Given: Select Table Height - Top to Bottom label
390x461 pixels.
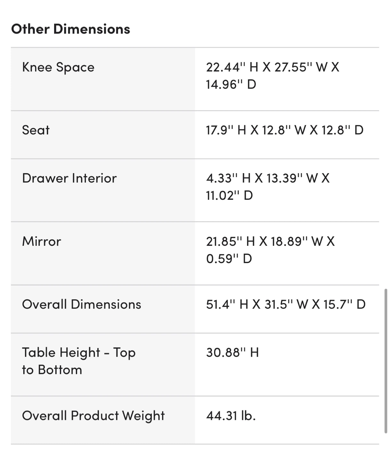Looking at the screenshot, I should [x=79, y=361].
